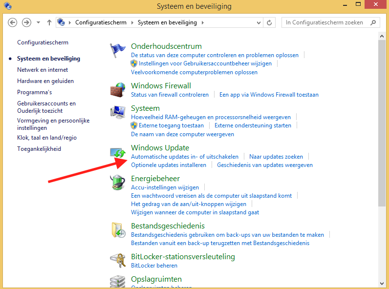Expand the chevron after Configuratiescherm breadcrumb
Image resolution: width=389 pixels, height=289 pixels.
pyautogui.click(x=132, y=22)
